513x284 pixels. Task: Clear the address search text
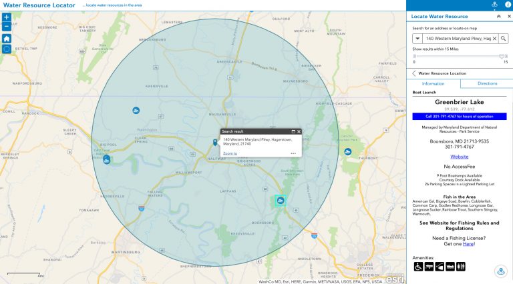coord(495,39)
